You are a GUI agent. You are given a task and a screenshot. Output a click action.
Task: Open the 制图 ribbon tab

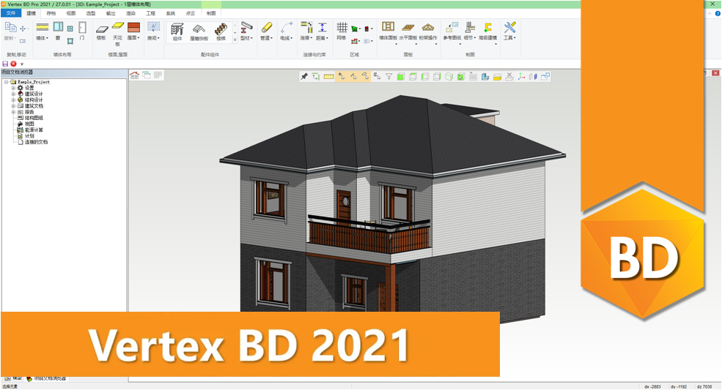point(211,13)
